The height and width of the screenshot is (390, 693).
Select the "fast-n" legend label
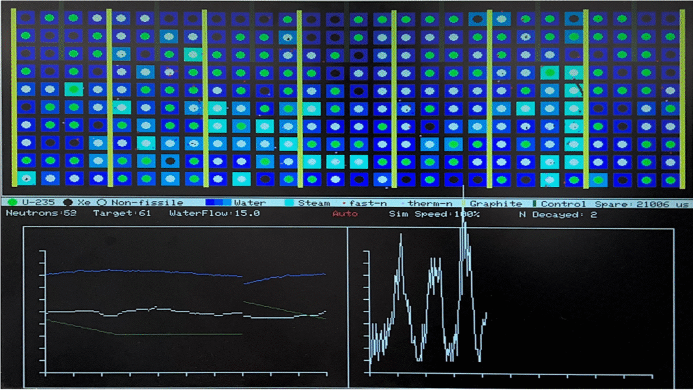368,203
